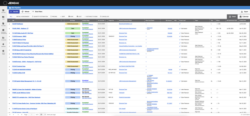Switch to Initial Assessment tab
The image size is (250, 116).
[23, 17]
